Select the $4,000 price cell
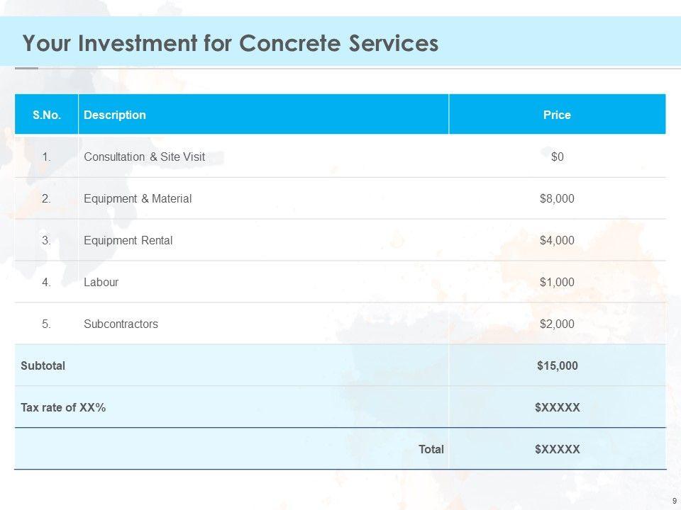This screenshot has width=681, height=510. coord(557,240)
